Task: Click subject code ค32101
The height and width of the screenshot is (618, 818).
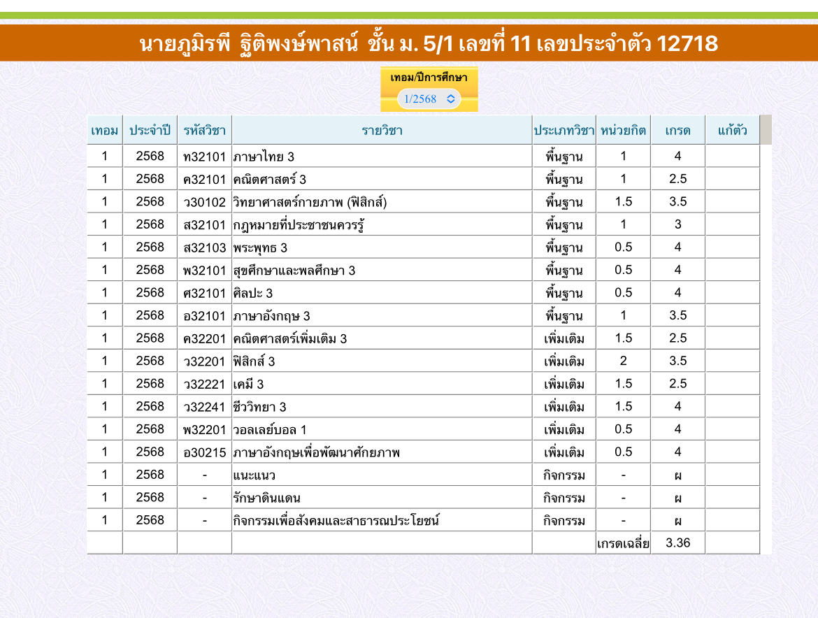Action: pyautogui.click(x=204, y=180)
